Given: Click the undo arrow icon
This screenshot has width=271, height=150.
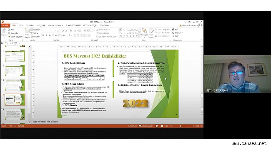Looking at the screenshot, I should pos(6,43).
